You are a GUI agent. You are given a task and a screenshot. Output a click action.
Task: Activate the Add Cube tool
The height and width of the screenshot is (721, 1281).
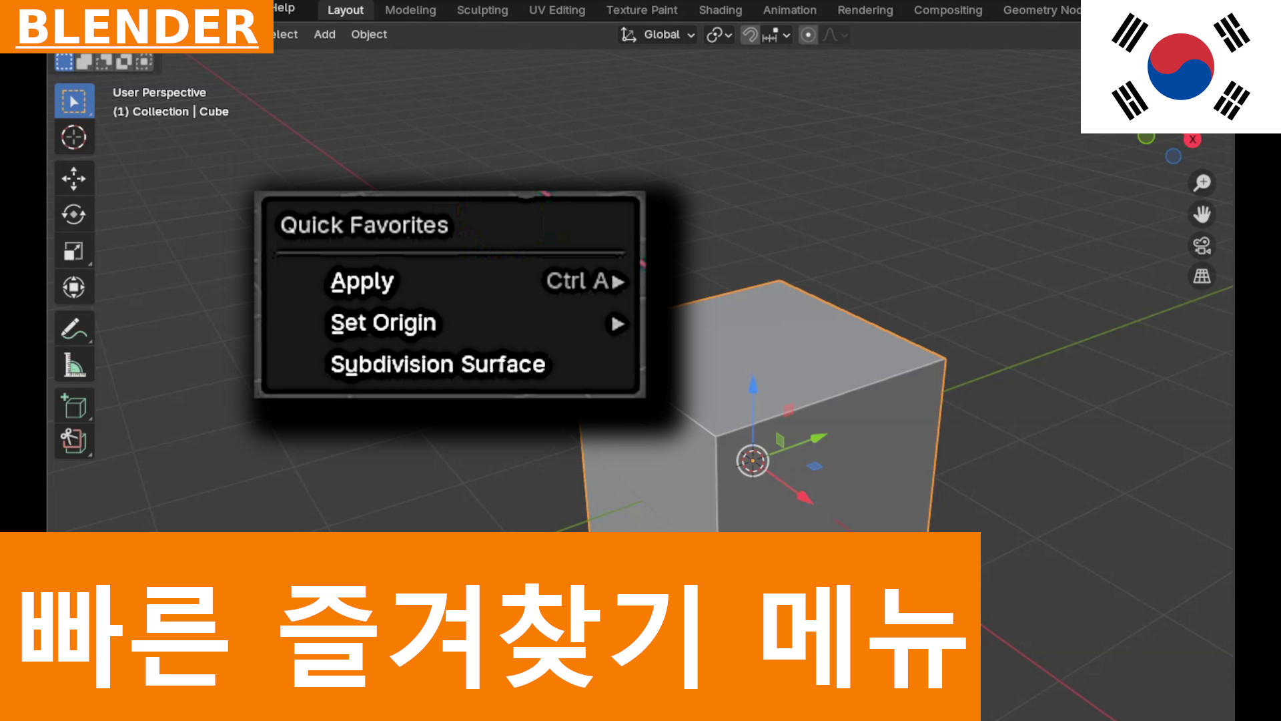[74, 406]
